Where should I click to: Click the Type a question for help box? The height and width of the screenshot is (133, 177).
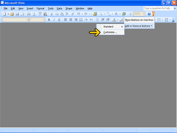[158, 8]
